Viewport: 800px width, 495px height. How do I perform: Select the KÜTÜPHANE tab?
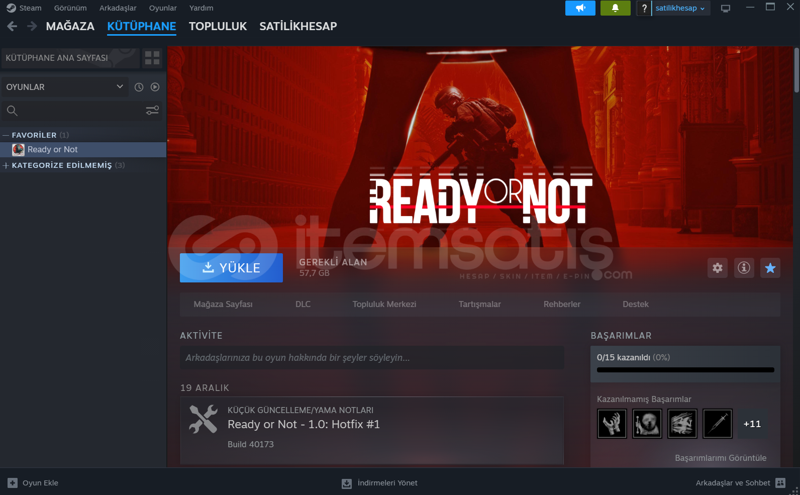[x=142, y=26]
